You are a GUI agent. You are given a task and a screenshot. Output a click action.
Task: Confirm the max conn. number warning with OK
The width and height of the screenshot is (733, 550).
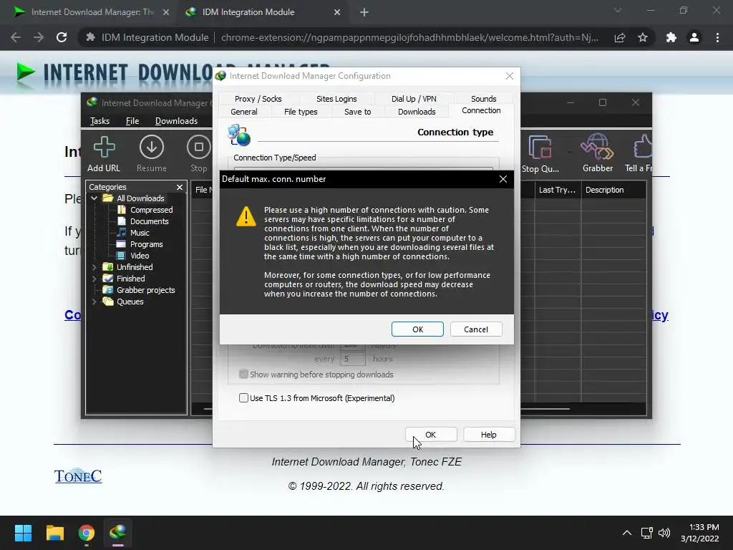click(x=417, y=329)
